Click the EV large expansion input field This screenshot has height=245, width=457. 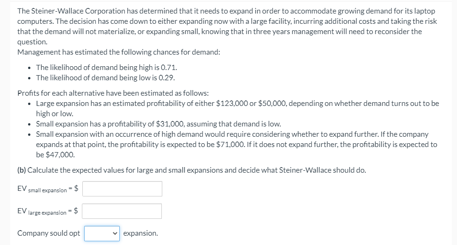pyautogui.click(x=123, y=211)
